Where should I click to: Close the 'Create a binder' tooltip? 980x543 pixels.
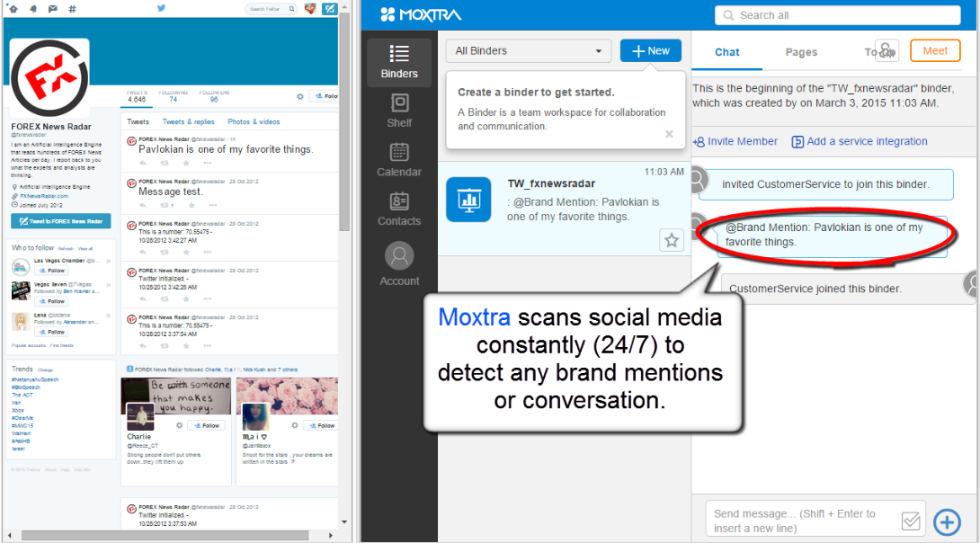pyautogui.click(x=669, y=134)
